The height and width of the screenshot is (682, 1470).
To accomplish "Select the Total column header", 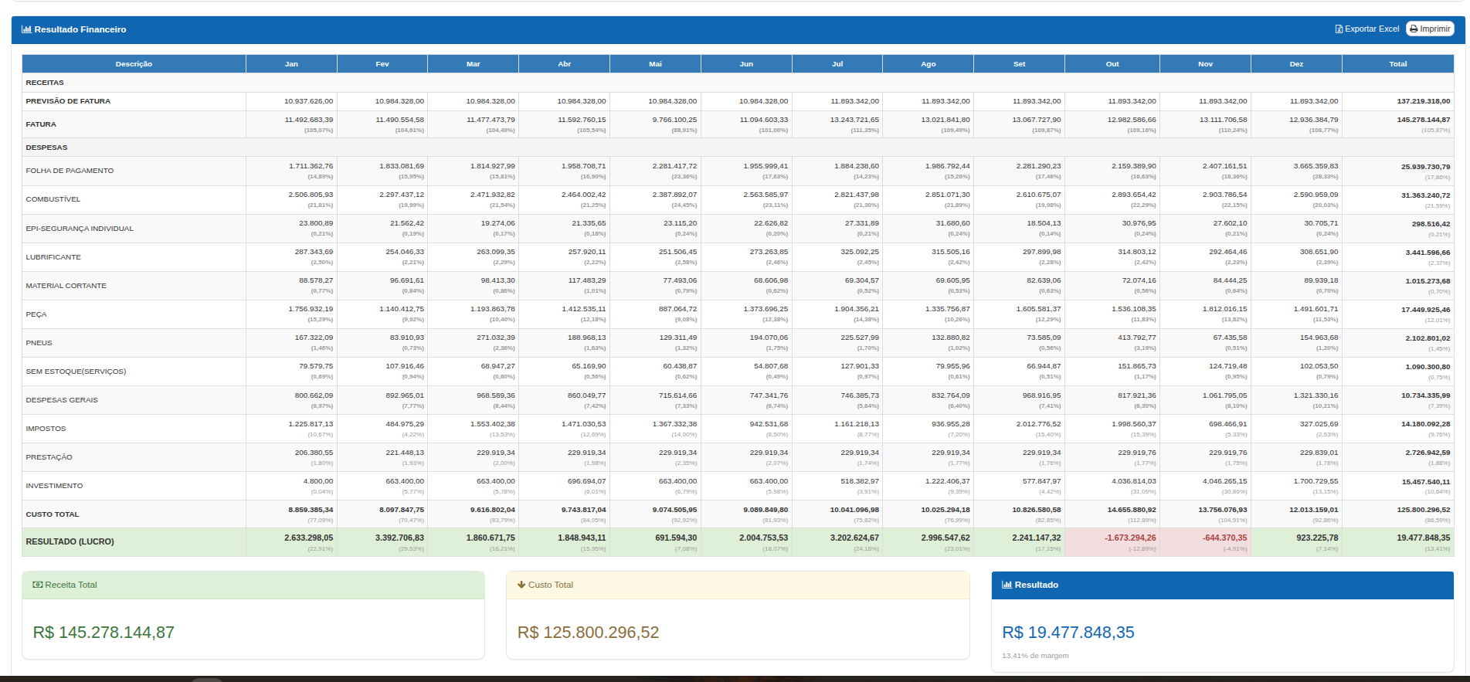I will (x=1398, y=64).
